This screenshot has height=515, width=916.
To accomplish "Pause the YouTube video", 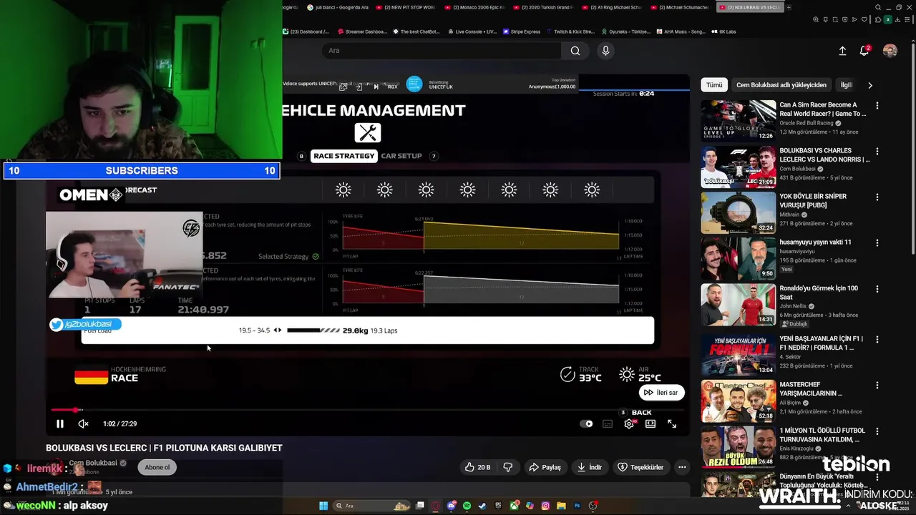I will click(60, 423).
